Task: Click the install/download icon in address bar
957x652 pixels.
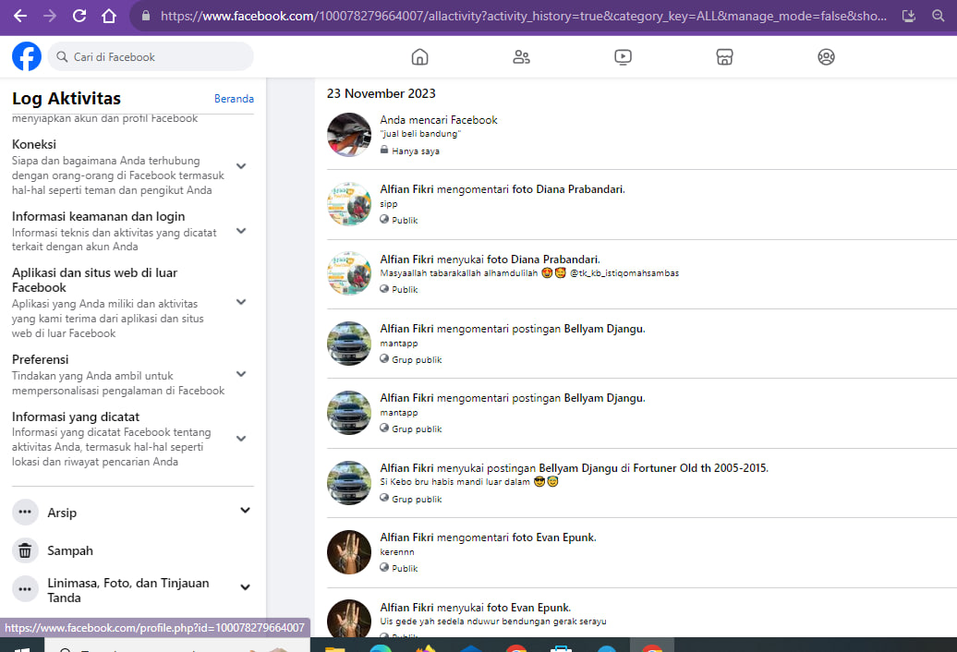Action: pos(909,16)
